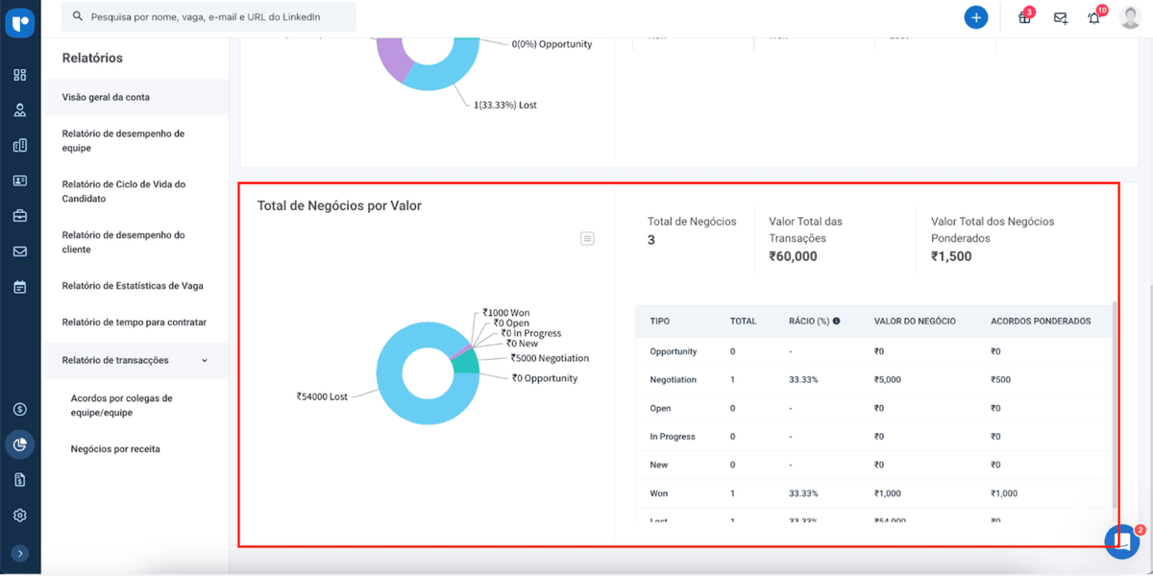Screen dimensions: 1153x576
Task: Open the briefcase jobs icon in sidebar
Action: [20, 216]
